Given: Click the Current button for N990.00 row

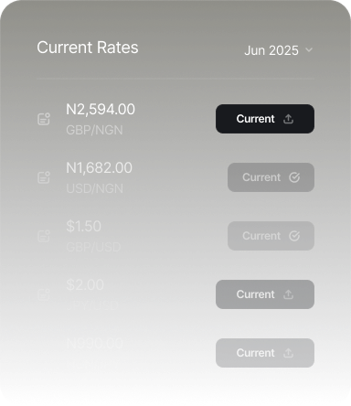Looking at the screenshot, I should coord(265,353).
